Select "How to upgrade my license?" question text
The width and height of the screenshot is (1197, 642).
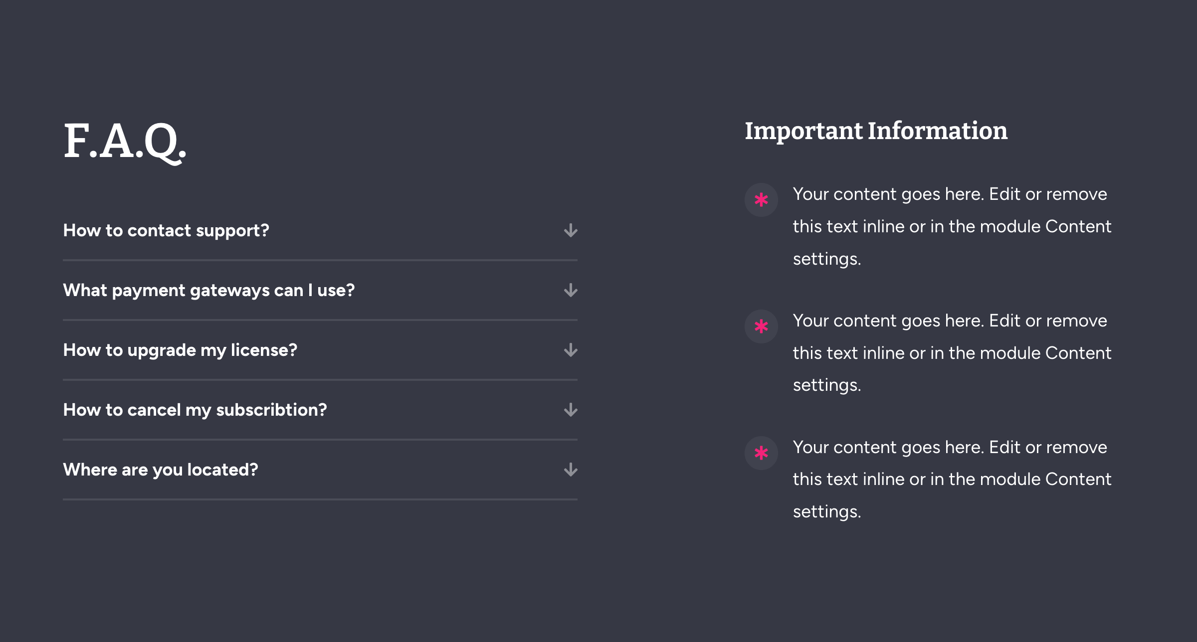point(180,350)
